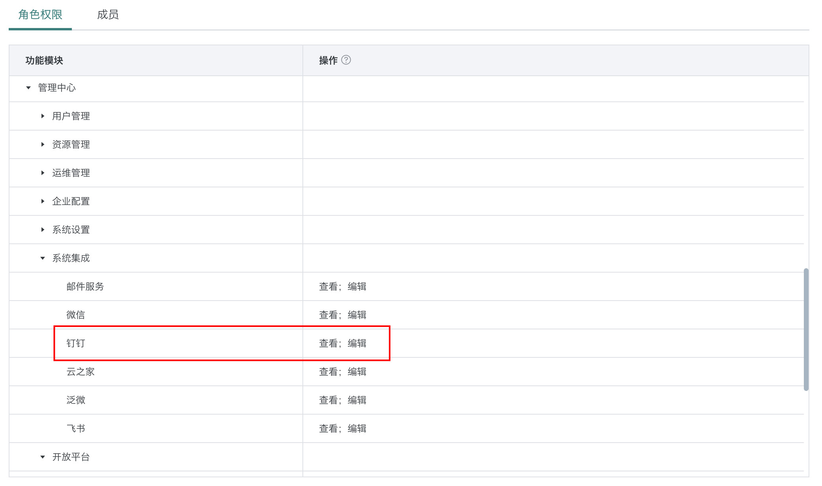Expand the 企业配置 node
This screenshot has height=486, width=822.
43,201
